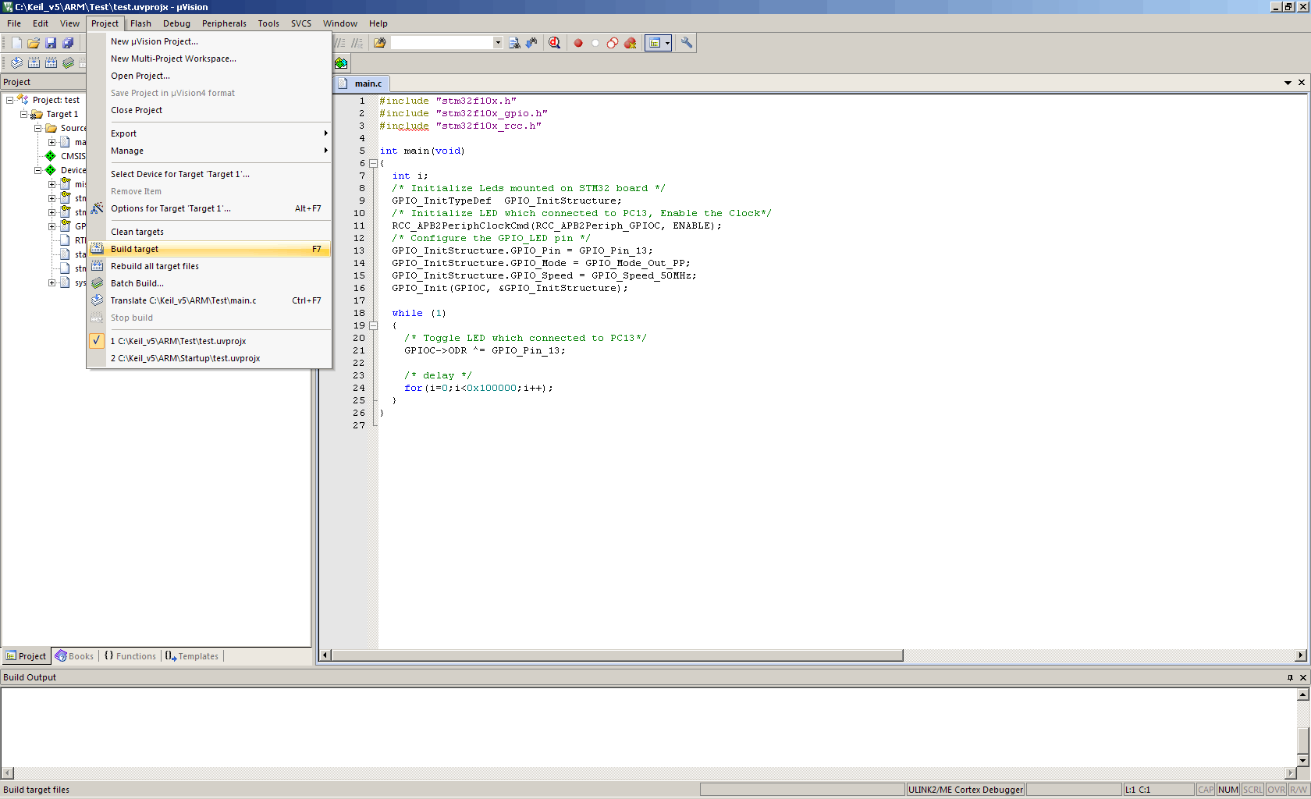Open the Configuration wrench icon
The image size is (1311, 799).
[687, 43]
